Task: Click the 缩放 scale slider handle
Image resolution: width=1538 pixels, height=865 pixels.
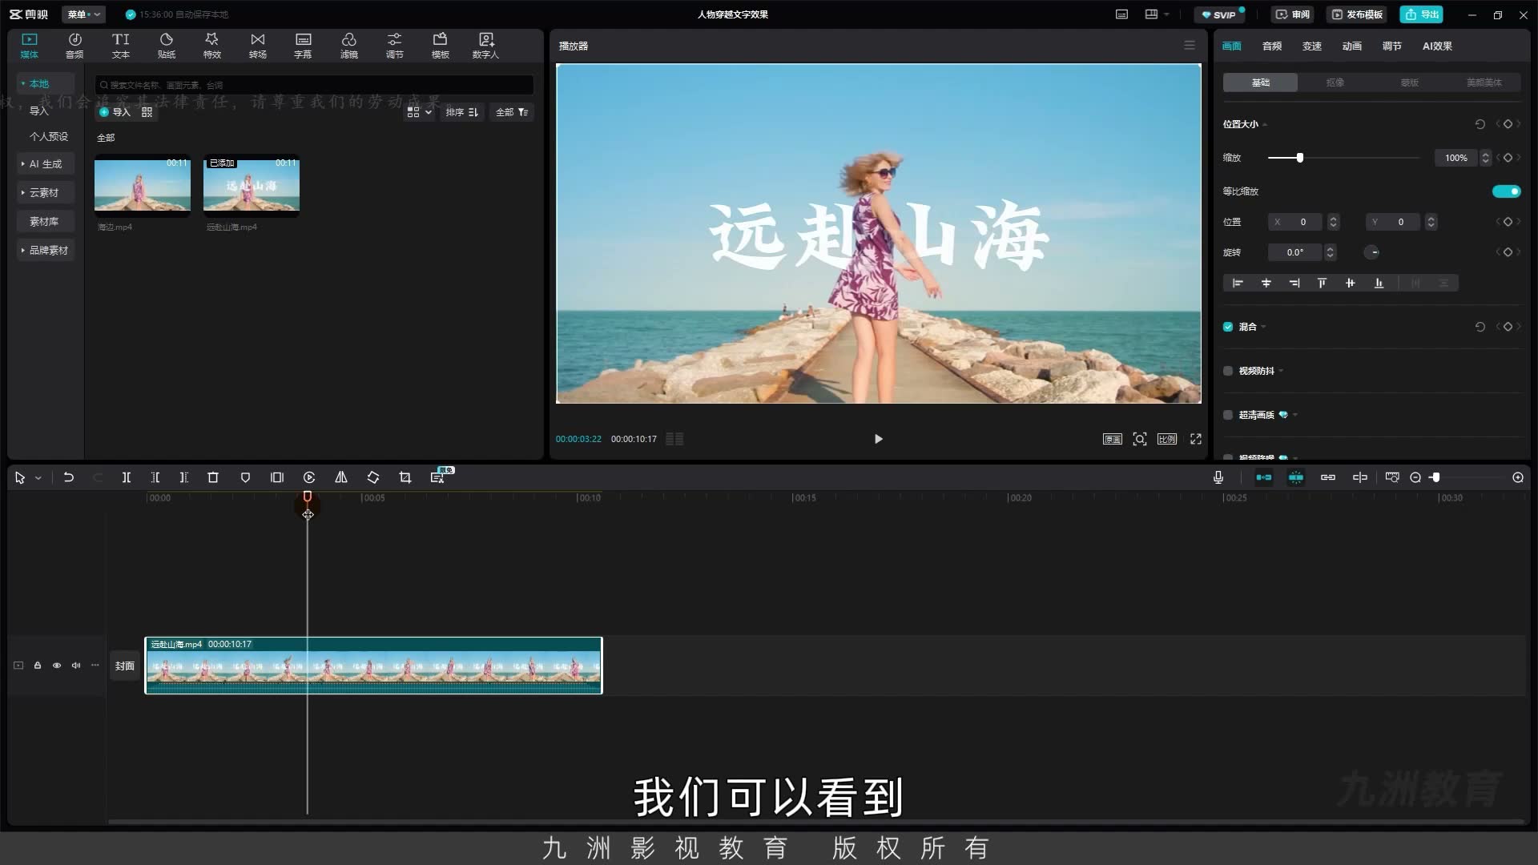Action: pos(1299,158)
